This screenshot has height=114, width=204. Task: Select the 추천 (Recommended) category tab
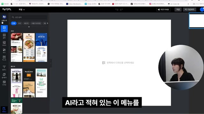coord(20,23)
